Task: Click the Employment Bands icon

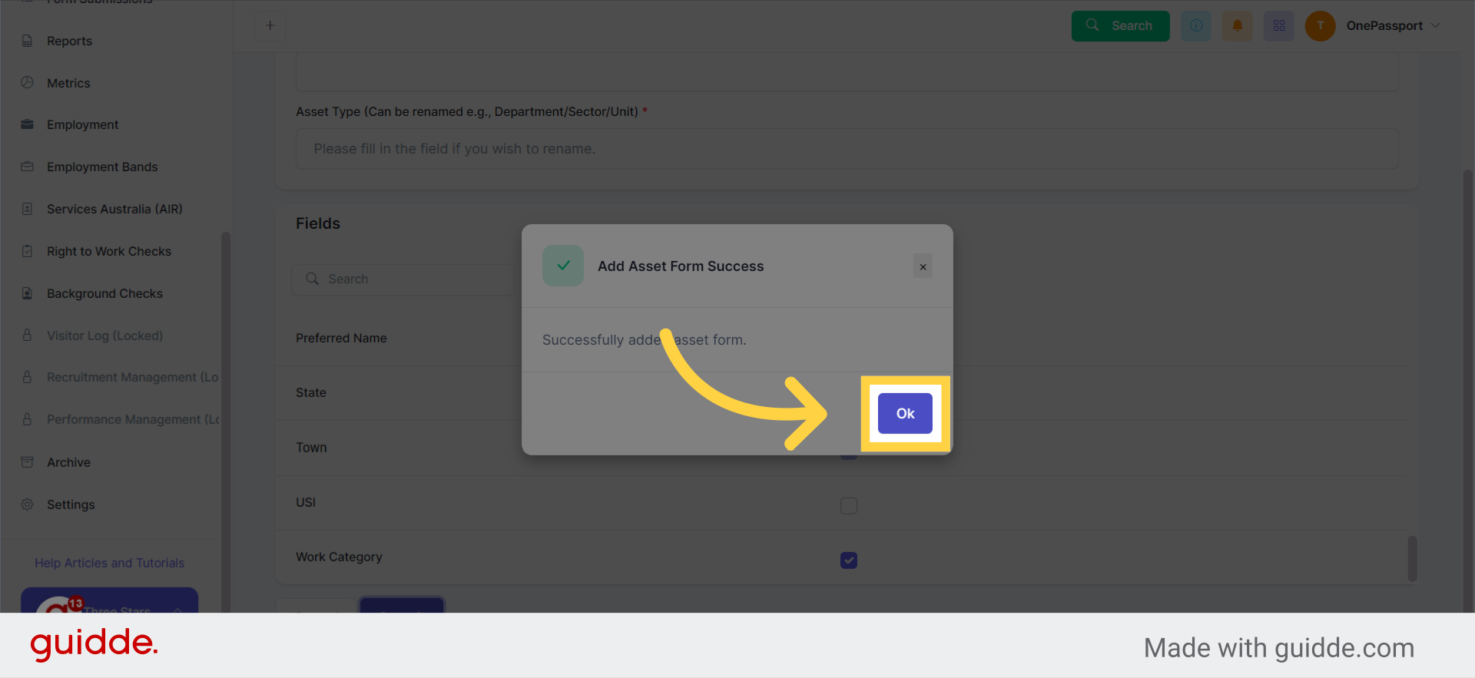Action: 27,167
